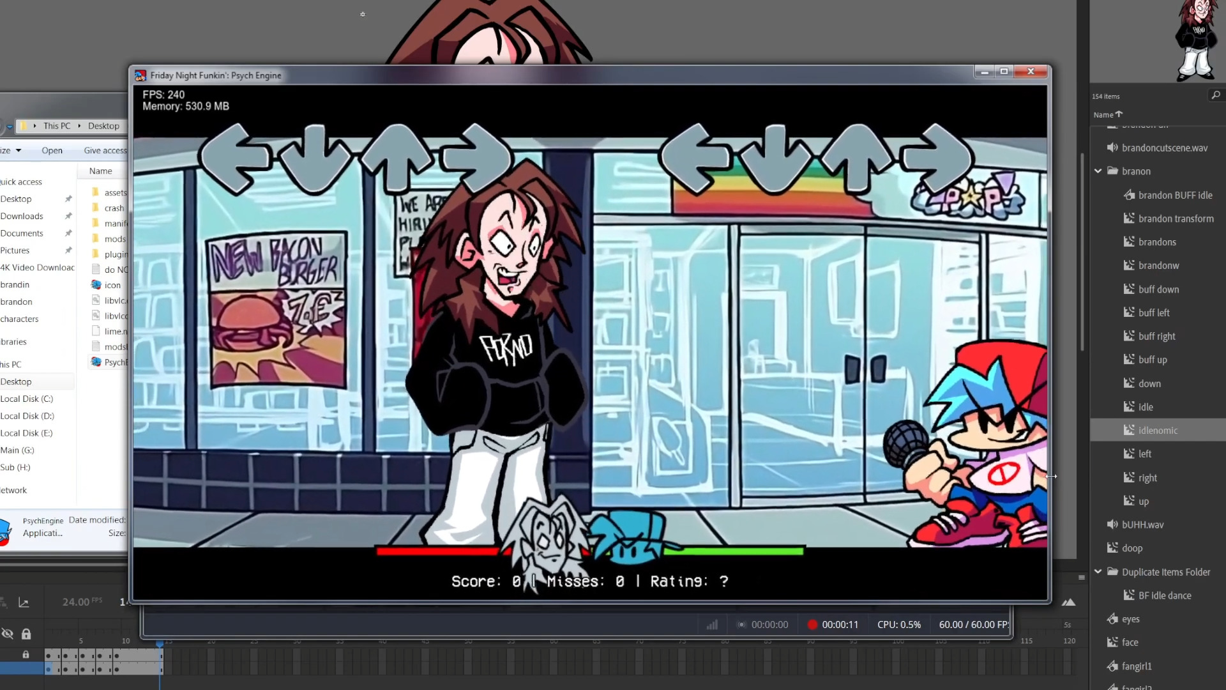Click the PsychEngine application icon in file list
Image resolution: width=1226 pixels, height=690 pixels.
(96, 362)
